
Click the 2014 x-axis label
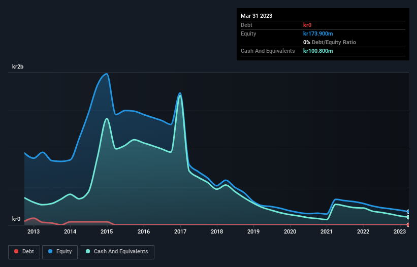click(x=70, y=231)
